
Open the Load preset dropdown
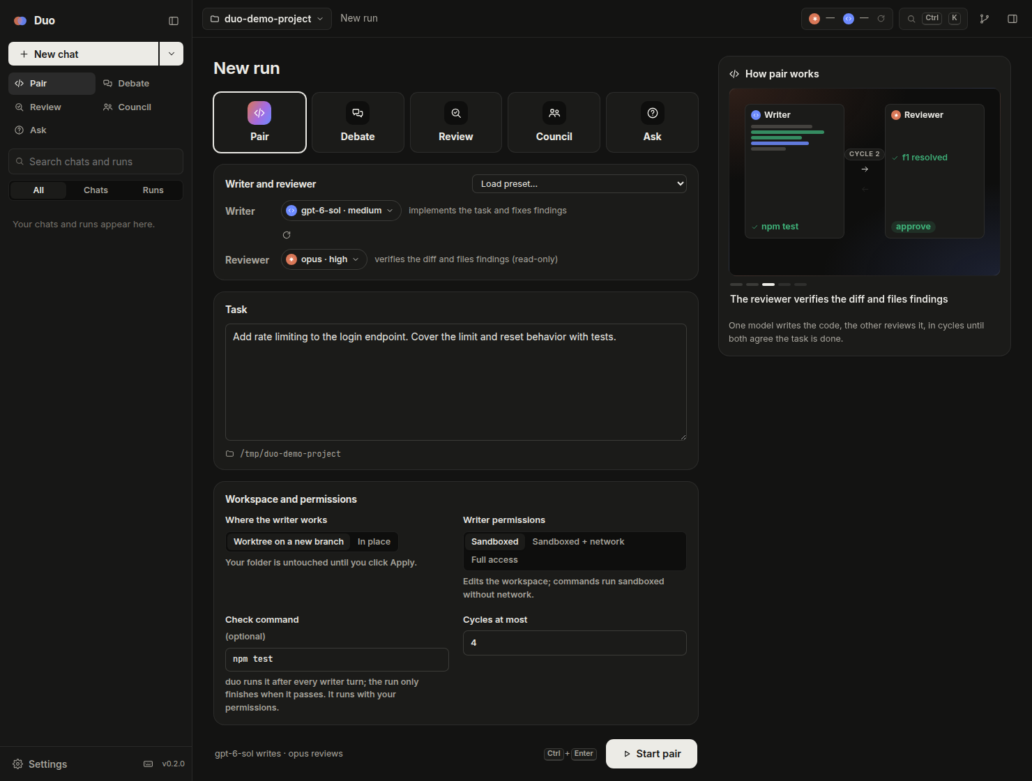579,184
